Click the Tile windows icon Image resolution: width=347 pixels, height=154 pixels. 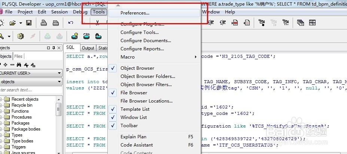tap(312, 22)
